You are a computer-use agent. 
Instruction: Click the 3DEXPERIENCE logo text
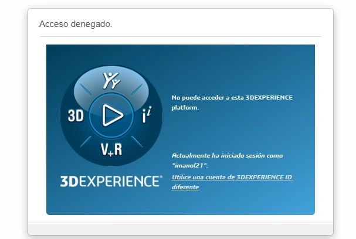pyautogui.click(x=111, y=181)
